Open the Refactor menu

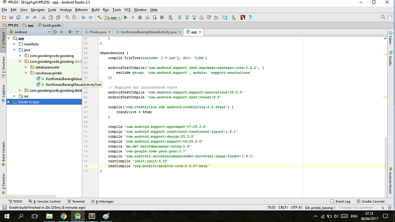81,10
